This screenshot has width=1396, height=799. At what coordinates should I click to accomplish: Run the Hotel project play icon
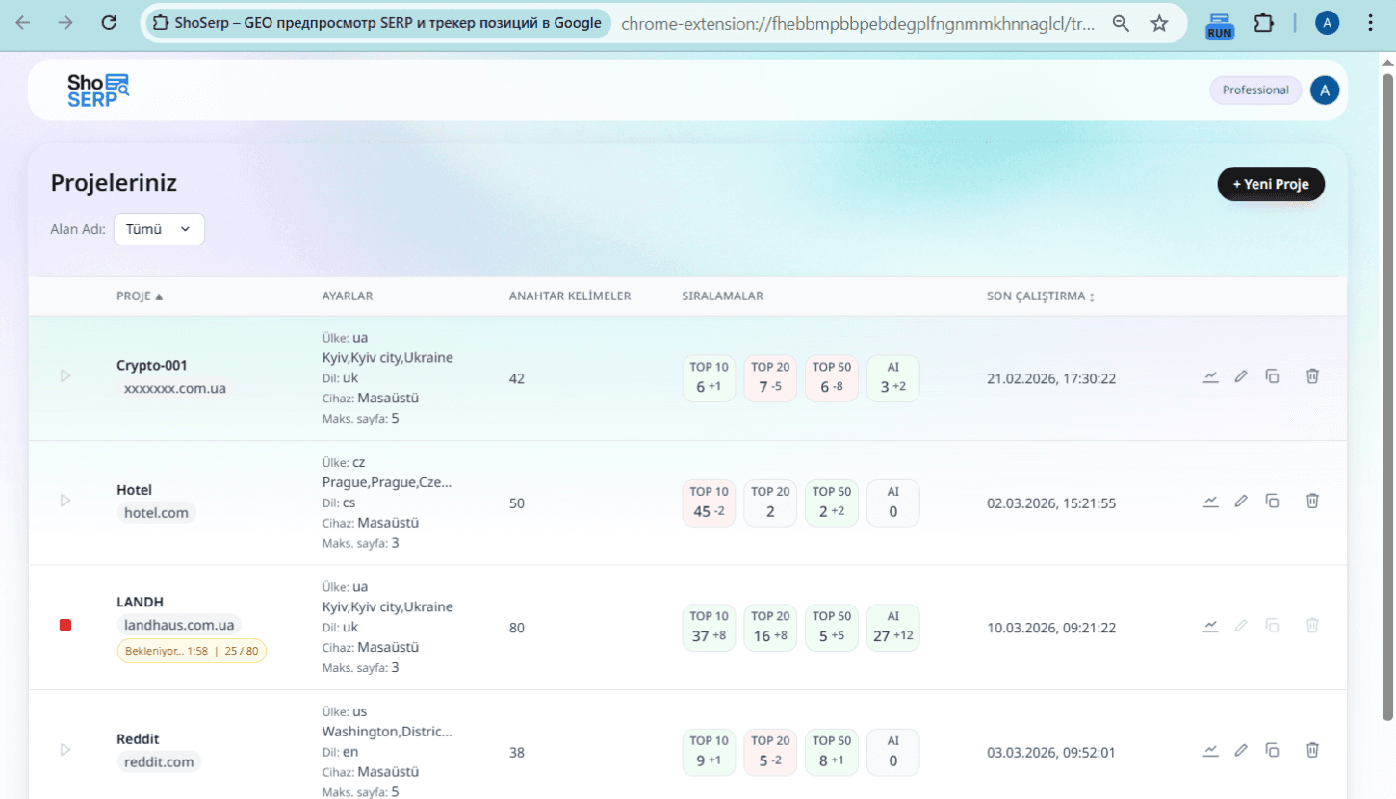(65, 501)
